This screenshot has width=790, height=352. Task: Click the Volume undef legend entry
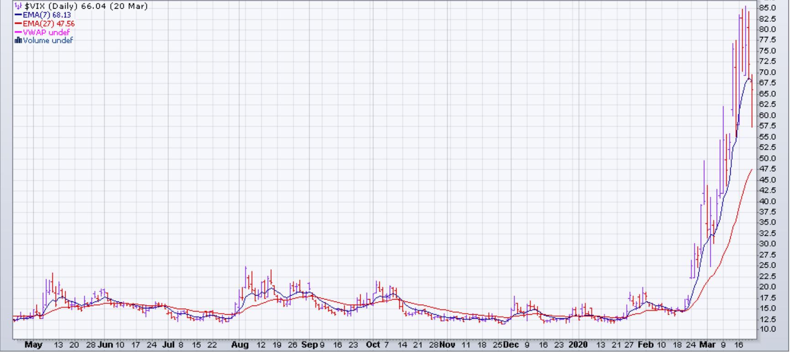(48, 41)
